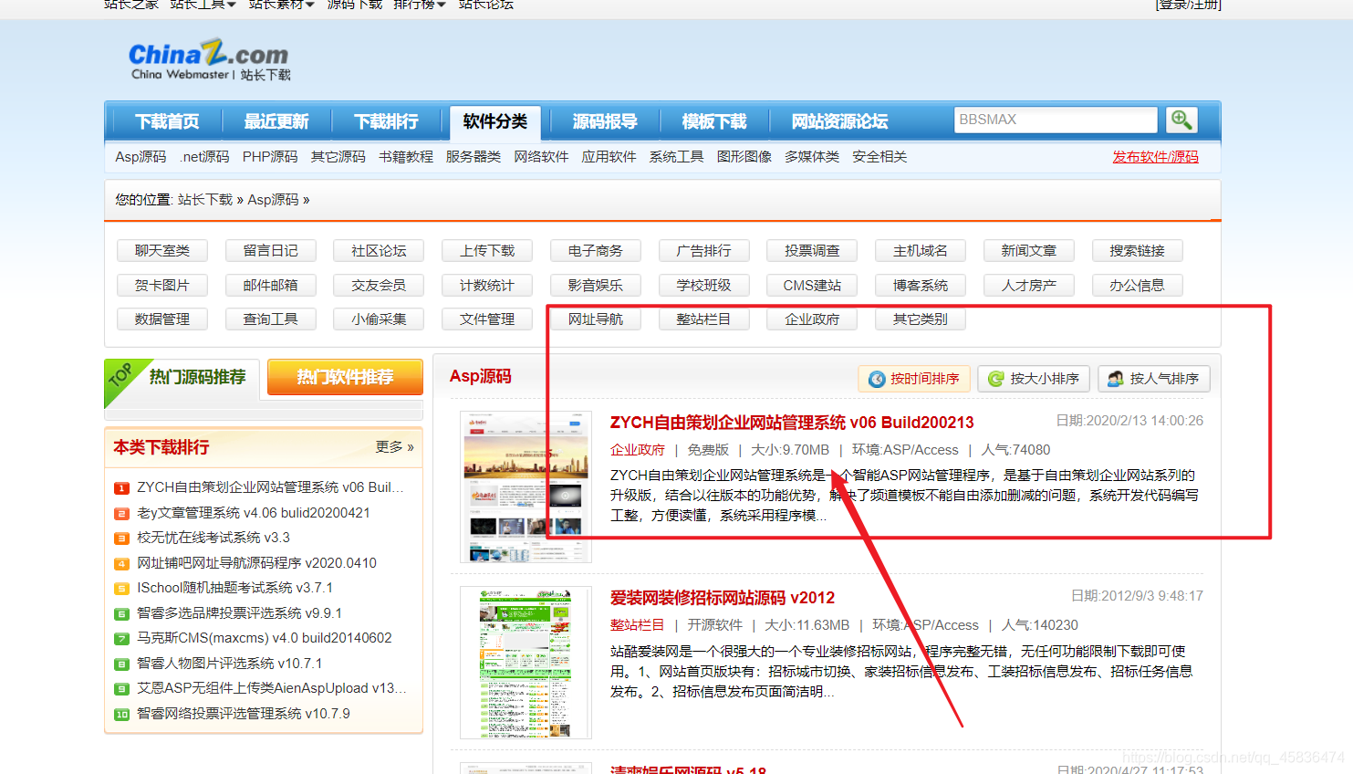1353x774 pixels.
Task: Open the 网站资源论坛 nav tab
Action: pyautogui.click(x=839, y=121)
